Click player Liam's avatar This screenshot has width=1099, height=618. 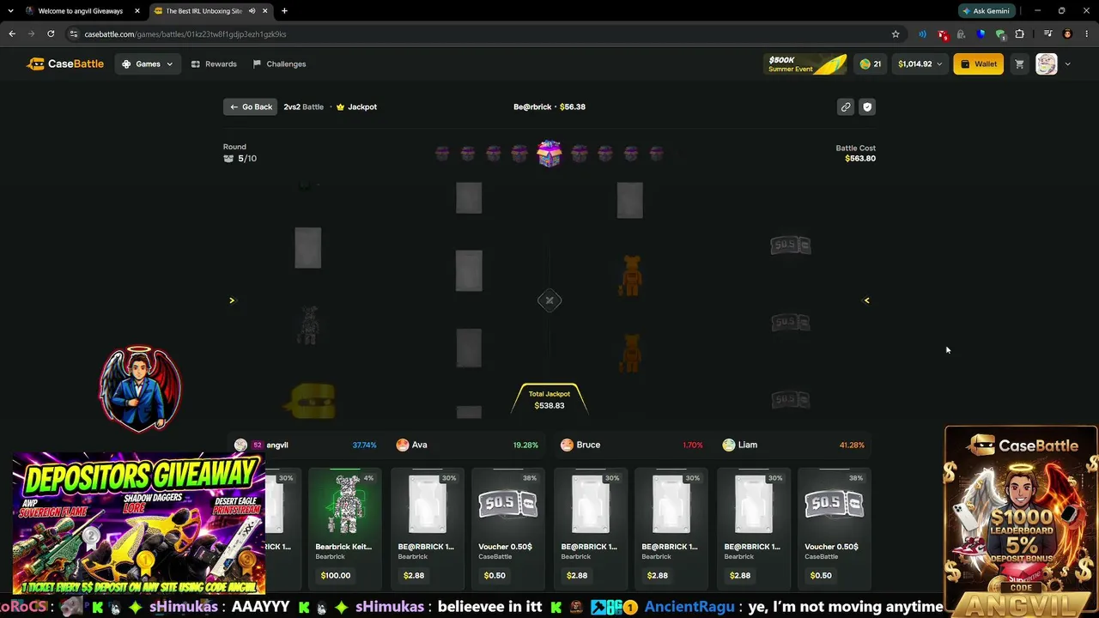[729, 445]
